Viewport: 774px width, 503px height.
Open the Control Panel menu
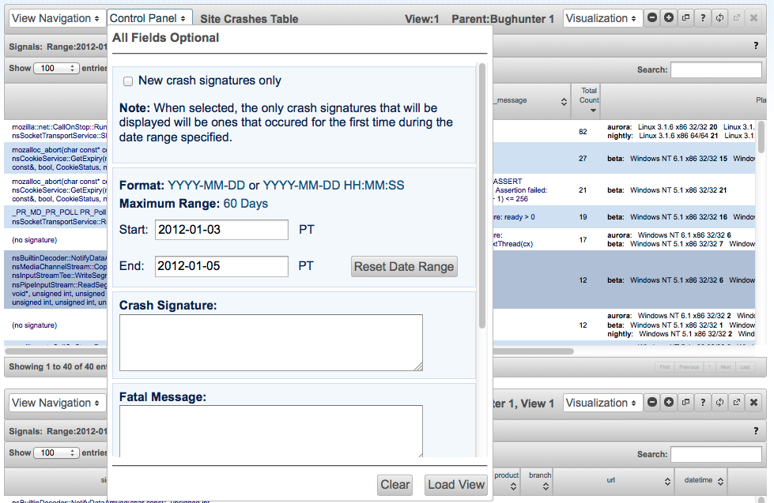click(149, 18)
